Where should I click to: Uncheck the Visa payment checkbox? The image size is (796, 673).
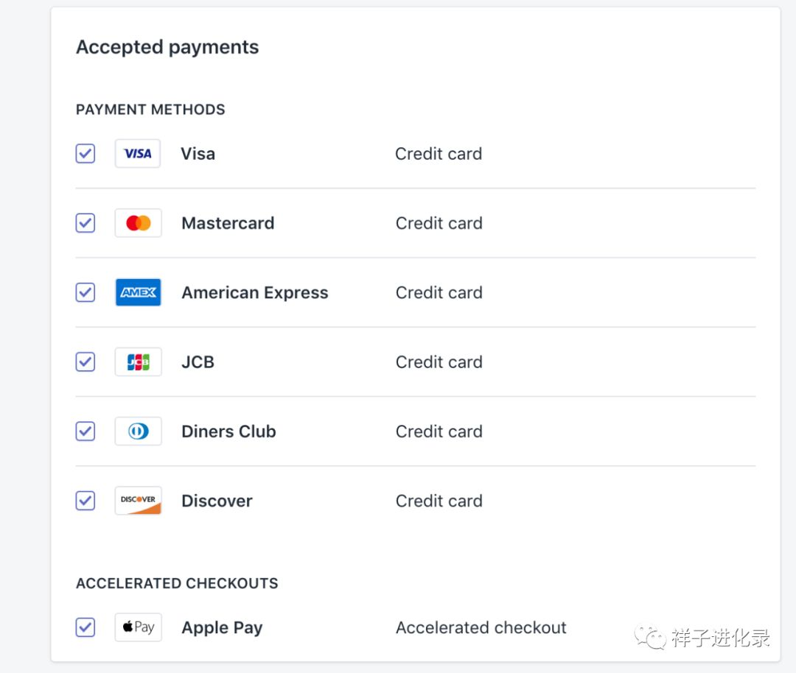coord(85,154)
